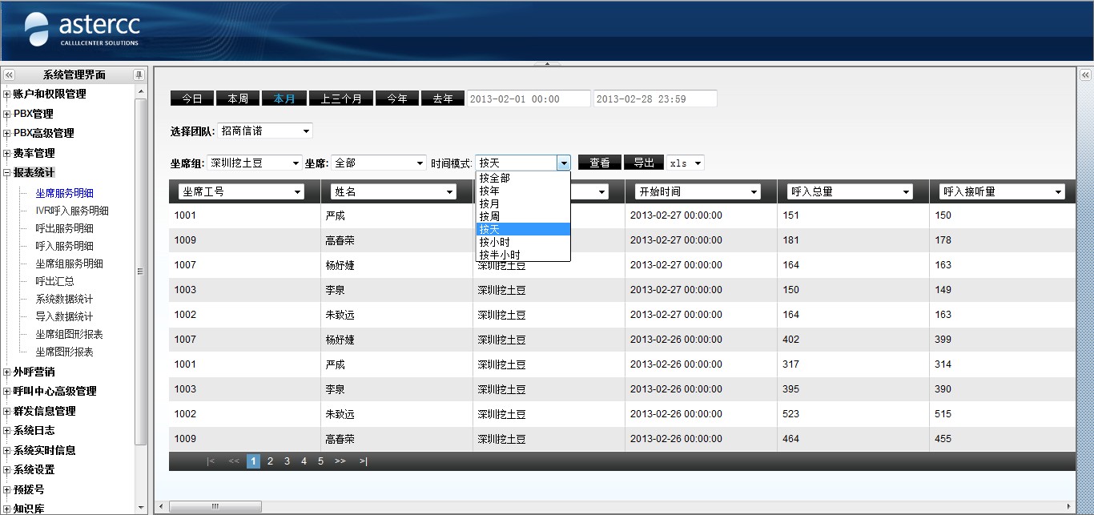Go to page 3 of results

[287, 461]
